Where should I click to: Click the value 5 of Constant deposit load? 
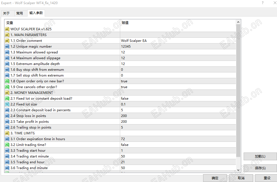pos(122,110)
